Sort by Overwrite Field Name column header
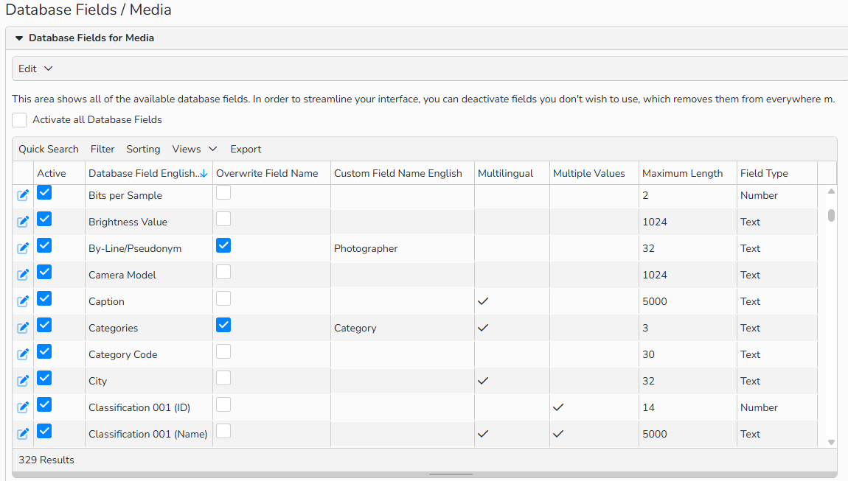This screenshot has width=848, height=481. click(x=267, y=174)
